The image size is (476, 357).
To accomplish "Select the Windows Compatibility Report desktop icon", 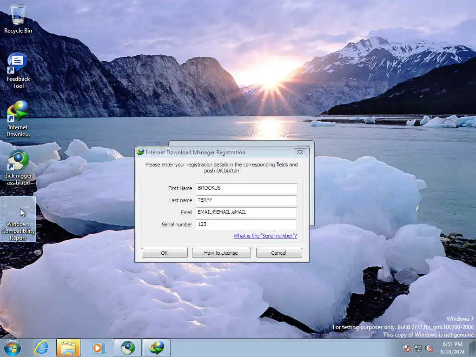I will pyautogui.click(x=18, y=219).
